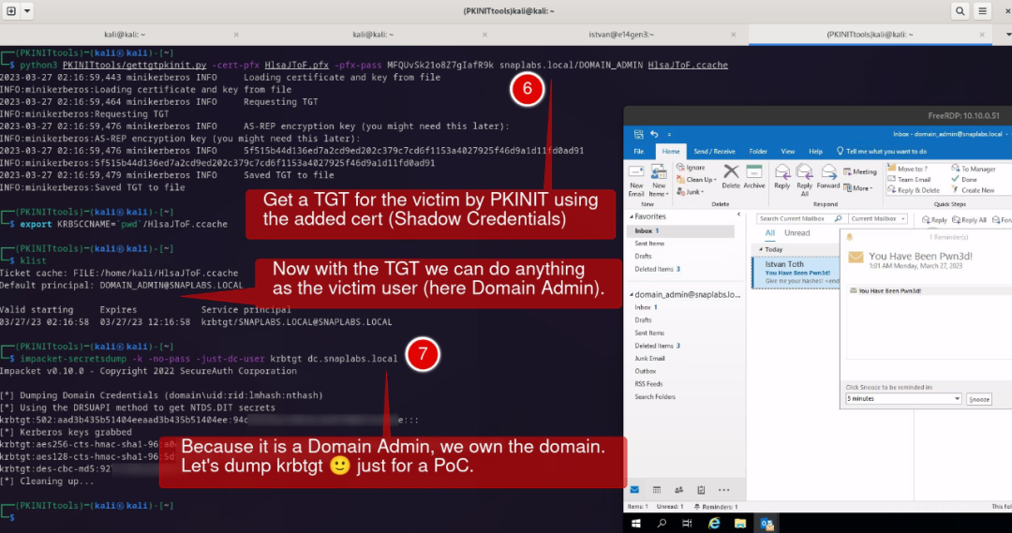Collapse the folder pane with the chevron

(739, 215)
